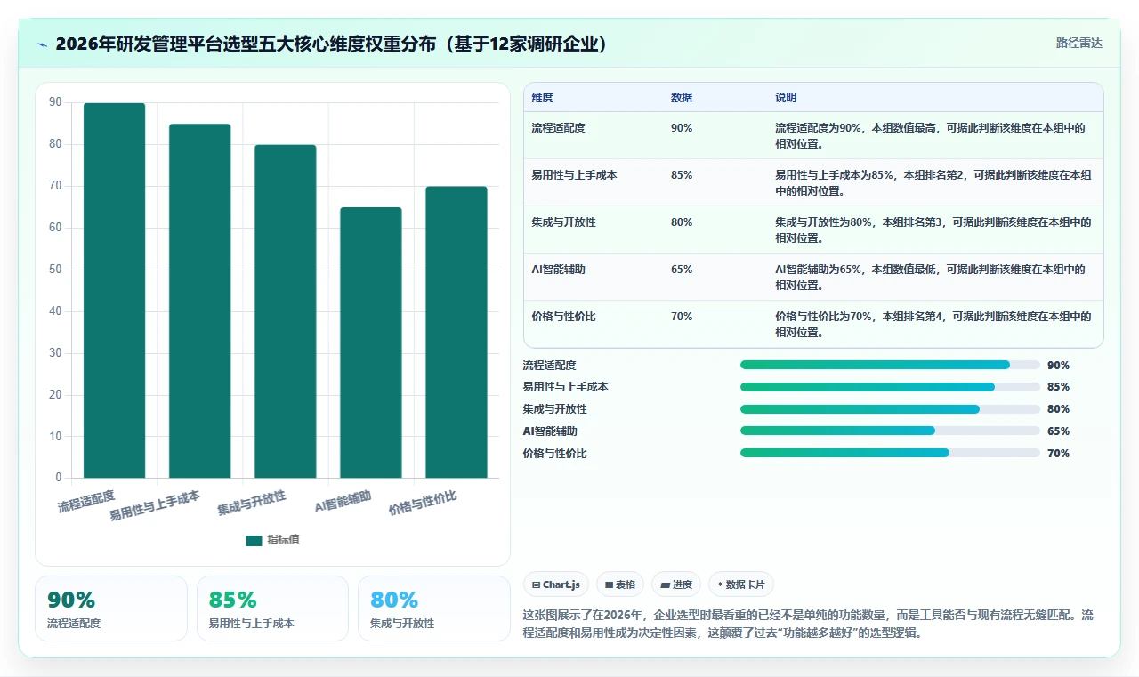Click the 说明 column header

786,97
